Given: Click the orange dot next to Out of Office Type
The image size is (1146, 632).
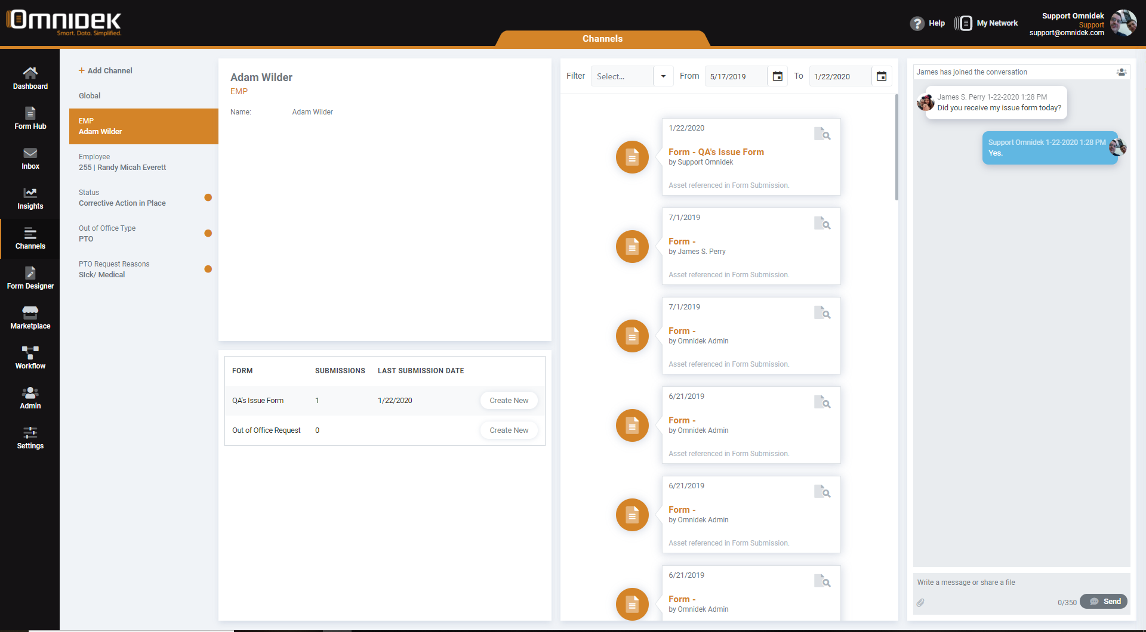Looking at the screenshot, I should click(208, 233).
